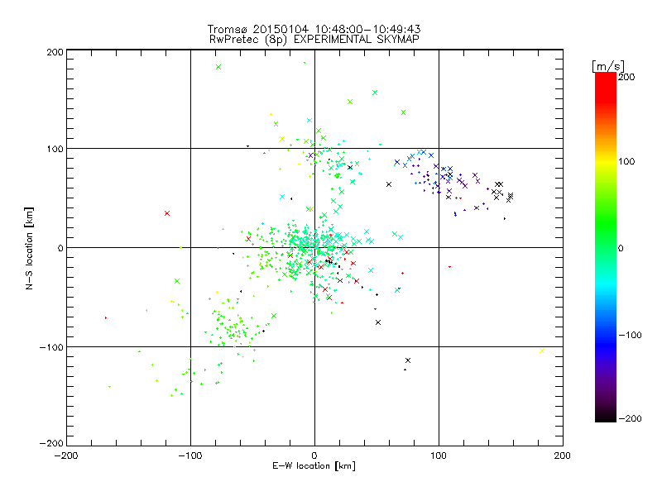Click the black X marker below the -100 line
662x496 pixels.
pyautogui.click(x=408, y=360)
